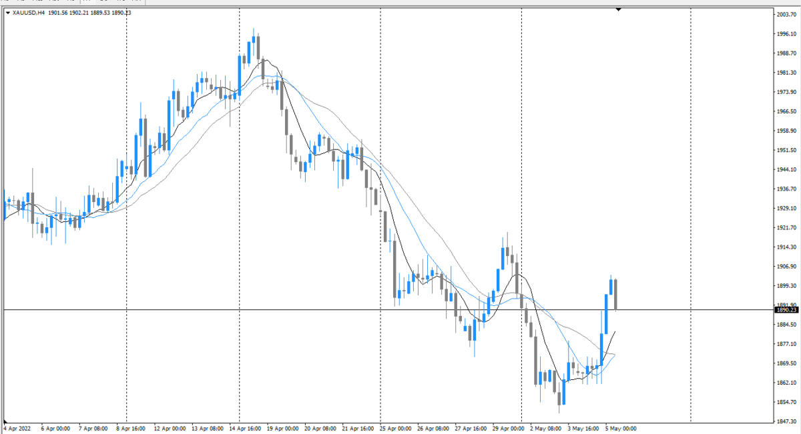Click the 14 Apr 16:00 time label
The height and width of the screenshot is (434, 801).
coord(244,429)
